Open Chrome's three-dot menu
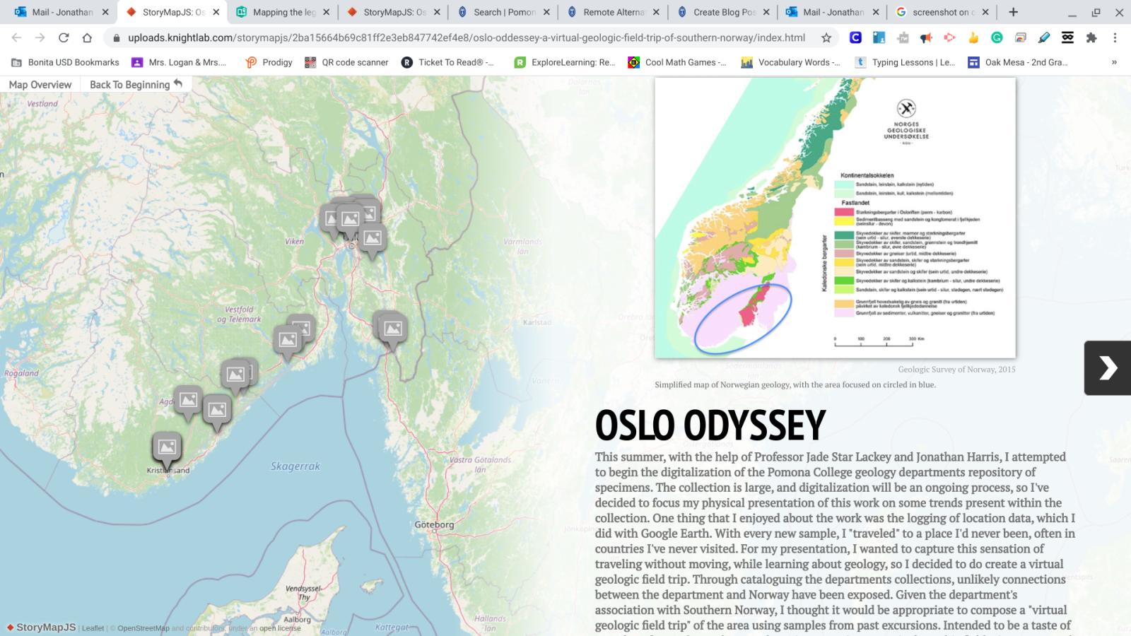 tap(1115, 39)
